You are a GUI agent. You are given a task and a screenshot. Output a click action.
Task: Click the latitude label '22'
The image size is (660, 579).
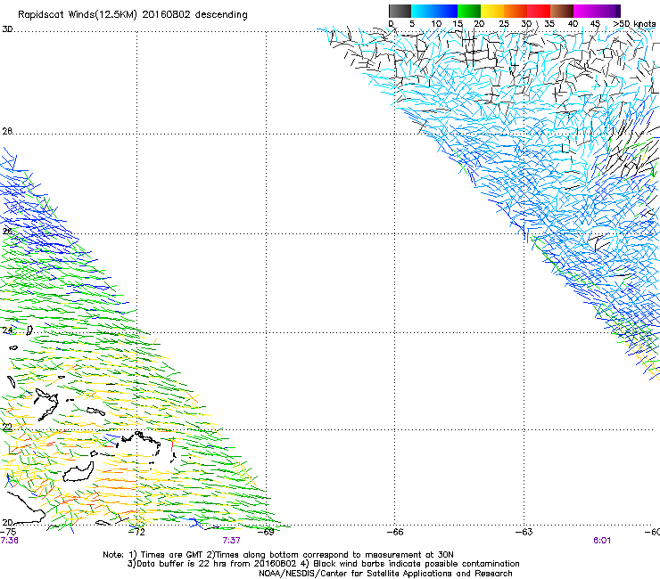click(7, 428)
